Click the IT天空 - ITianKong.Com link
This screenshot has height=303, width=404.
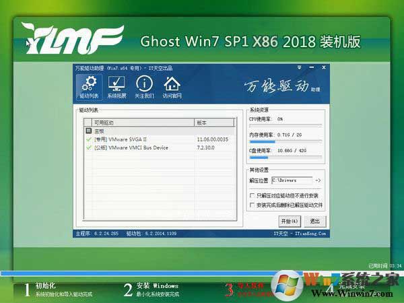(300, 234)
